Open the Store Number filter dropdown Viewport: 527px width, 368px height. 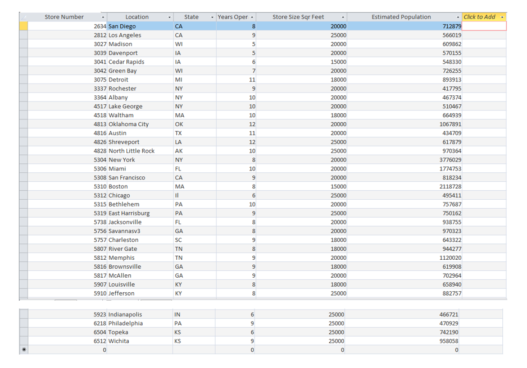point(102,17)
